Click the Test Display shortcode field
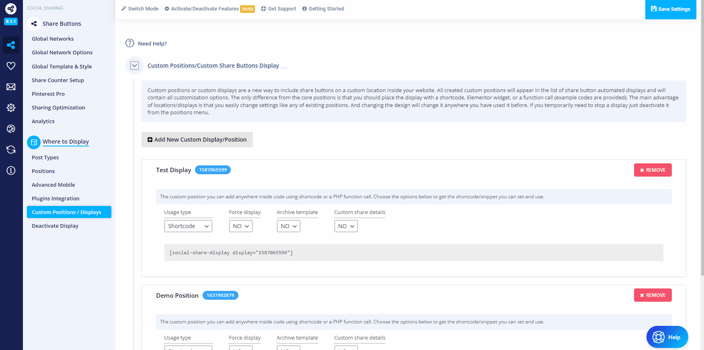This screenshot has height=350, width=704. (x=413, y=253)
